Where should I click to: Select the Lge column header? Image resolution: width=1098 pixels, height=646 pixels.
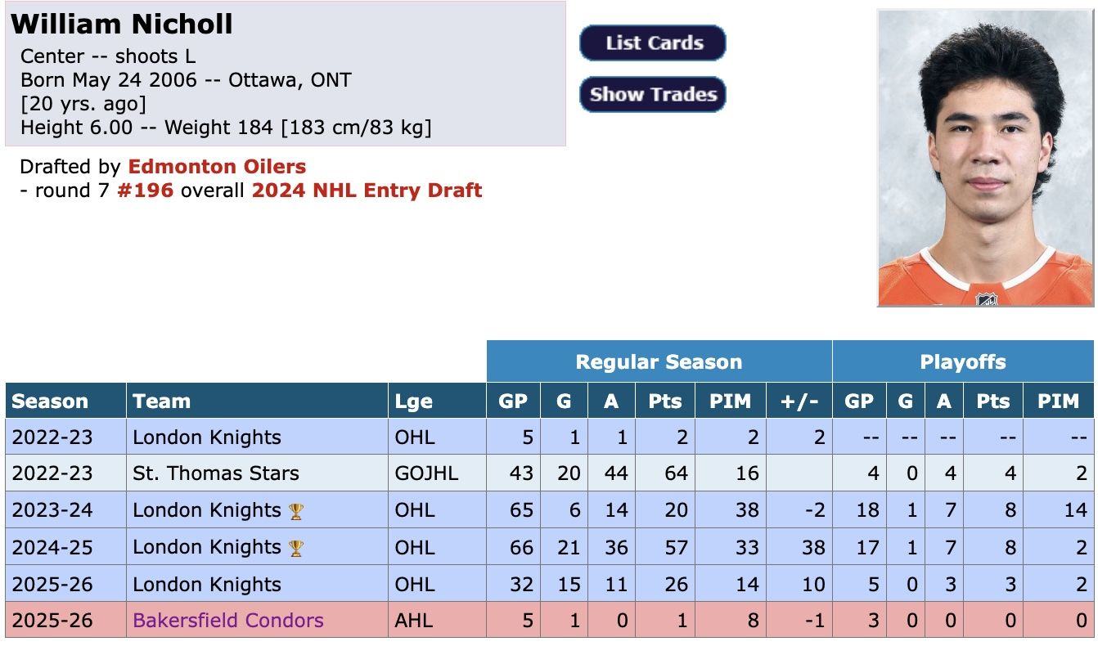click(x=437, y=401)
